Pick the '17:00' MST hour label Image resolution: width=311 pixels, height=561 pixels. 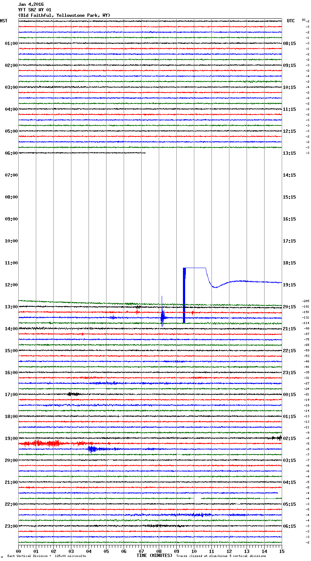point(11,395)
